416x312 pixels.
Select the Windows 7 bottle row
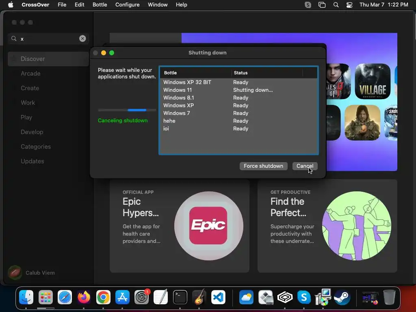coord(239,113)
